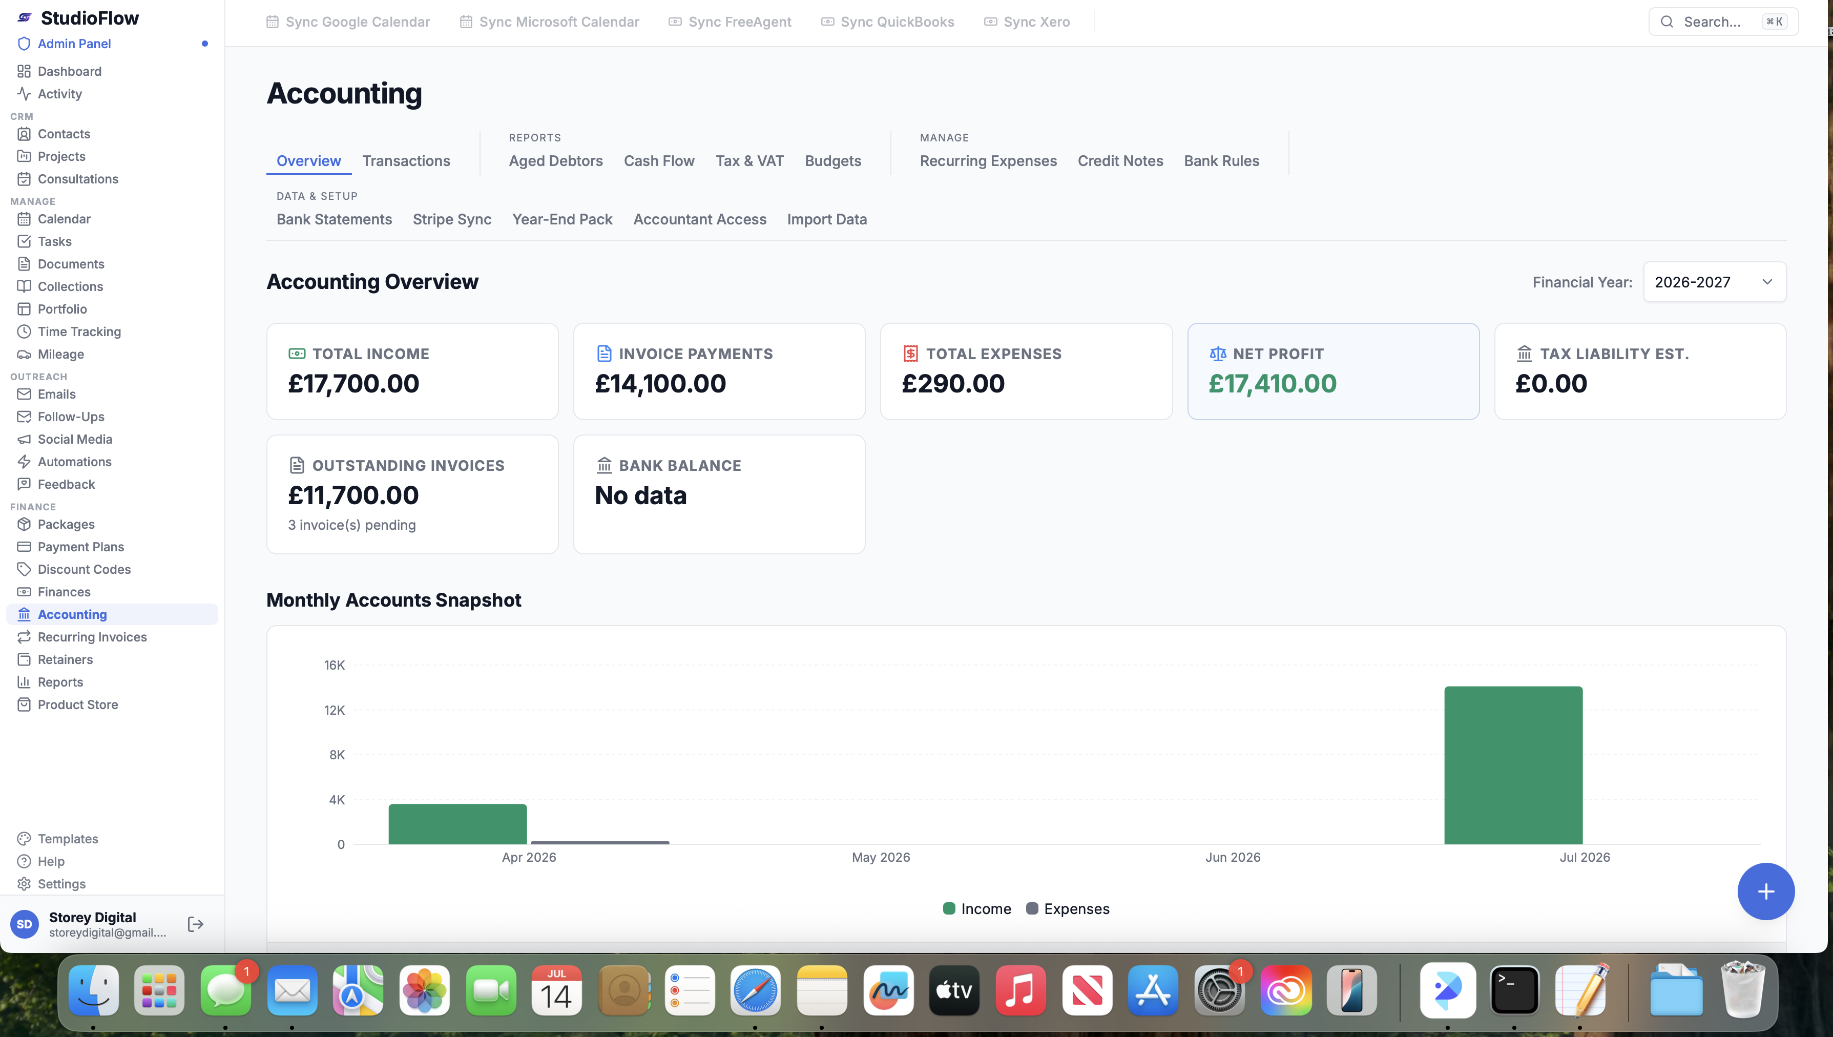The height and width of the screenshot is (1037, 1833).
Task: Toggle the Expenses series in chart legend
Action: click(x=1068, y=909)
